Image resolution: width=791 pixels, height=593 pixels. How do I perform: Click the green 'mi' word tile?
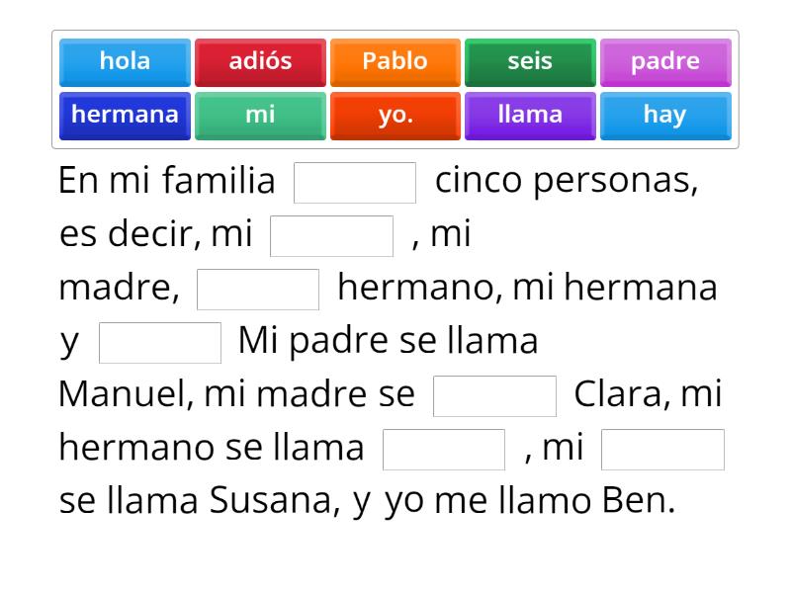pos(259,115)
